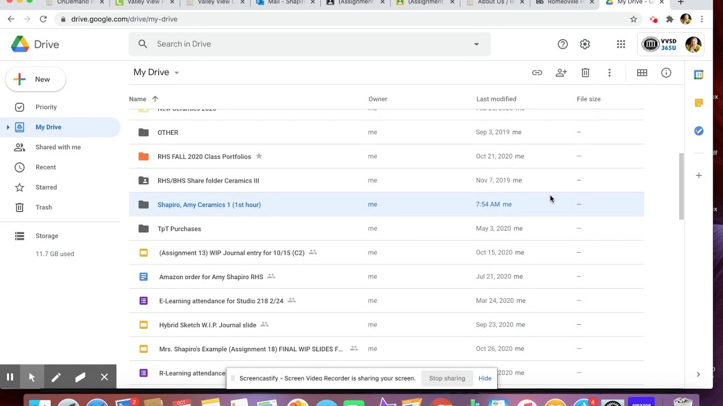Screen dimensions: 723x406
Task: Sort by Name column header
Action: (x=137, y=99)
